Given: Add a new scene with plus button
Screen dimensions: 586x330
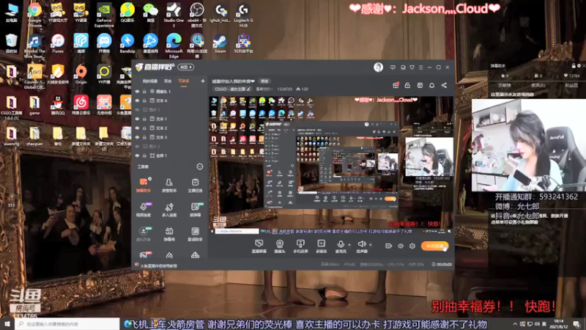Looking at the screenshot, I should pos(203,81).
